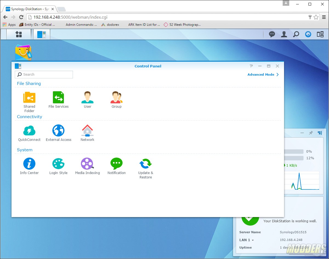This screenshot has height=259, width=329.
Task: Click the File Sharing section heading
Action: click(x=29, y=84)
